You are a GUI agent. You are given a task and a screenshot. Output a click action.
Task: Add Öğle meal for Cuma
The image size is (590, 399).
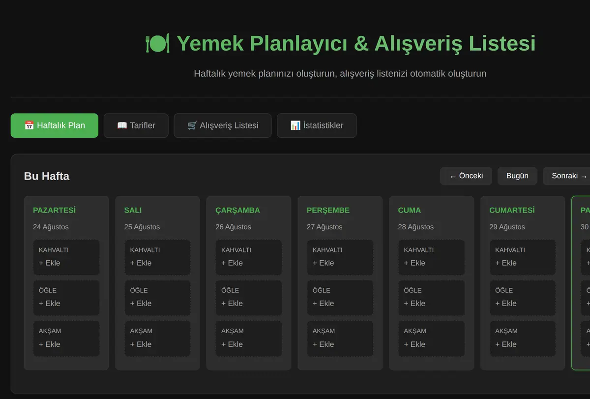tap(431, 298)
